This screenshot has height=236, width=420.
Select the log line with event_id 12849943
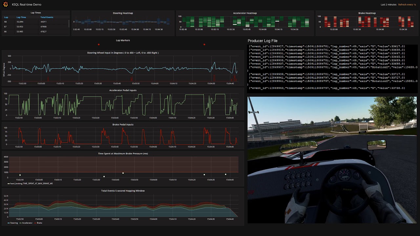pyautogui.click(x=327, y=88)
